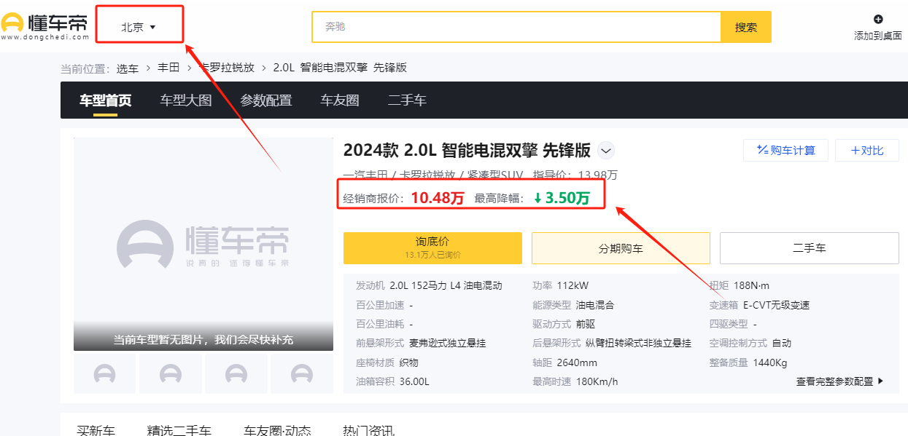This screenshot has width=908, height=436.
Task: Select 二手车 tab in dark navigation bar
Action: (407, 100)
